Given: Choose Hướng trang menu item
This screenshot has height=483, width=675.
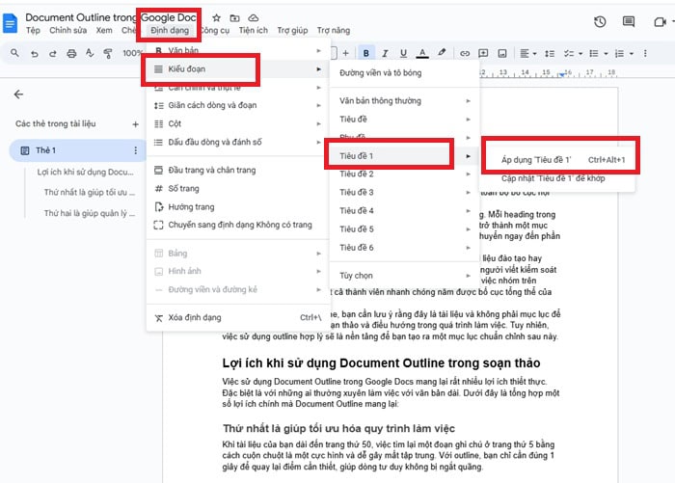Looking at the screenshot, I should click(238, 206).
